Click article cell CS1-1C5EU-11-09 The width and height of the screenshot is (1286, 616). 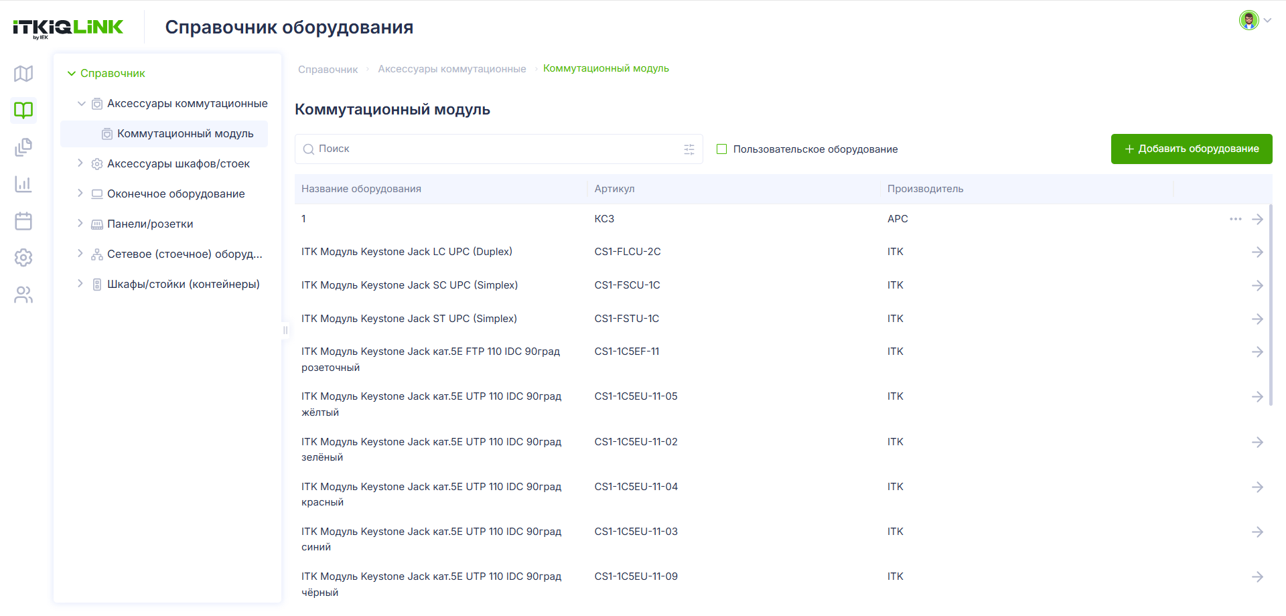coord(636,576)
